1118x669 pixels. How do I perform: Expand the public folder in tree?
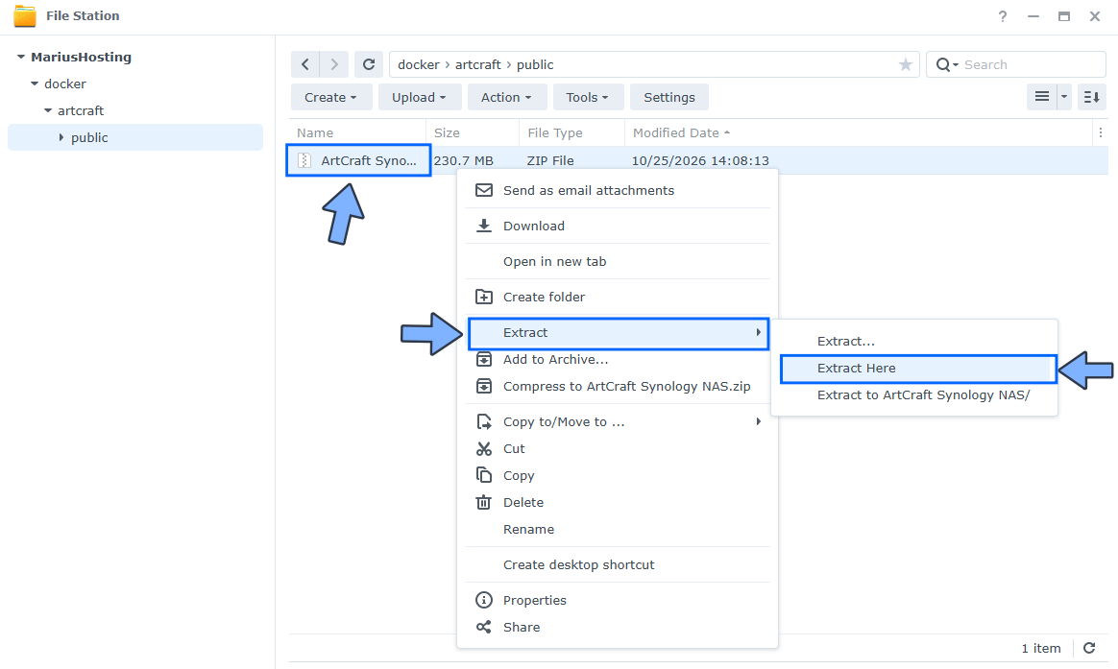[x=61, y=137]
